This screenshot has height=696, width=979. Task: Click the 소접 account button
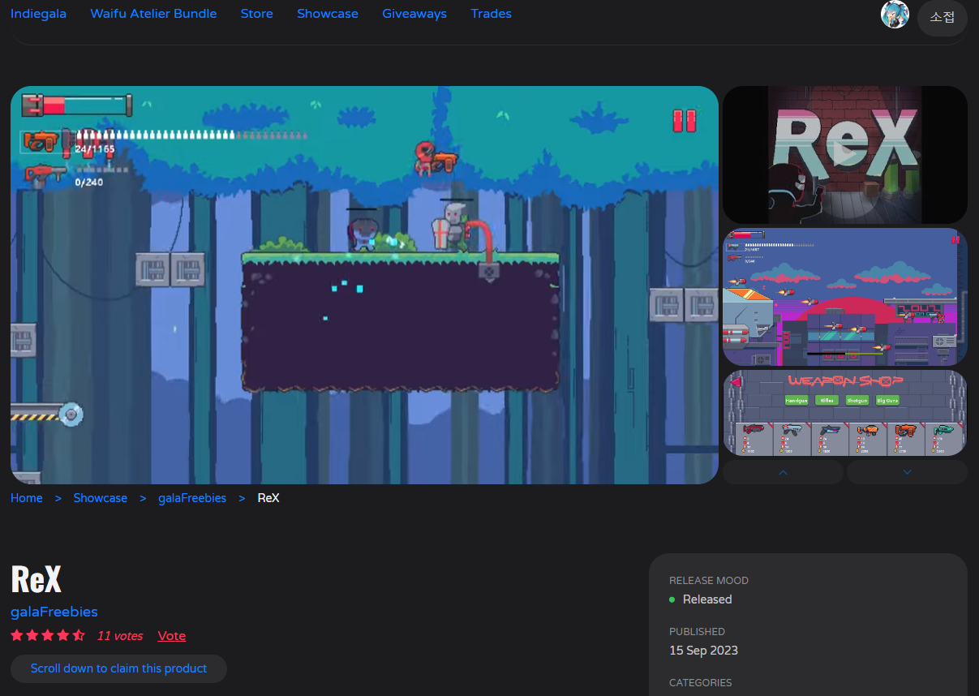click(943, 17)
